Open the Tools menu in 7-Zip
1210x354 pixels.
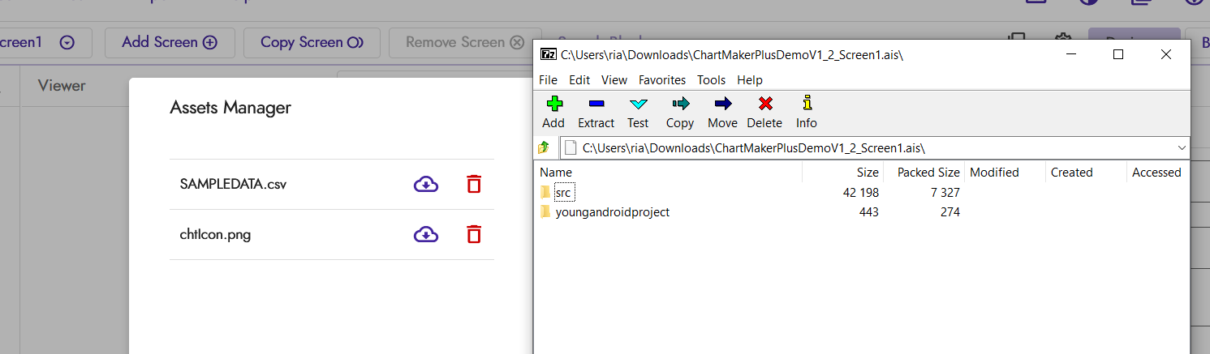pos(711,79)
